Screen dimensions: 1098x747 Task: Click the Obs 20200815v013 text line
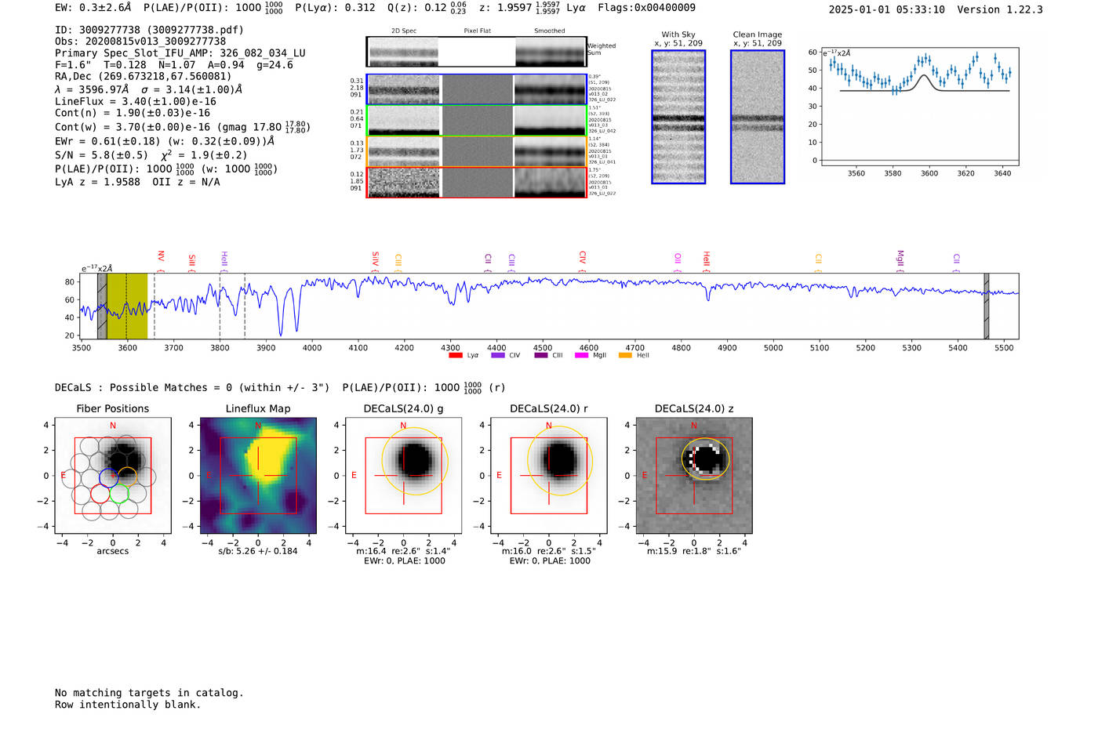pos(140,42)
